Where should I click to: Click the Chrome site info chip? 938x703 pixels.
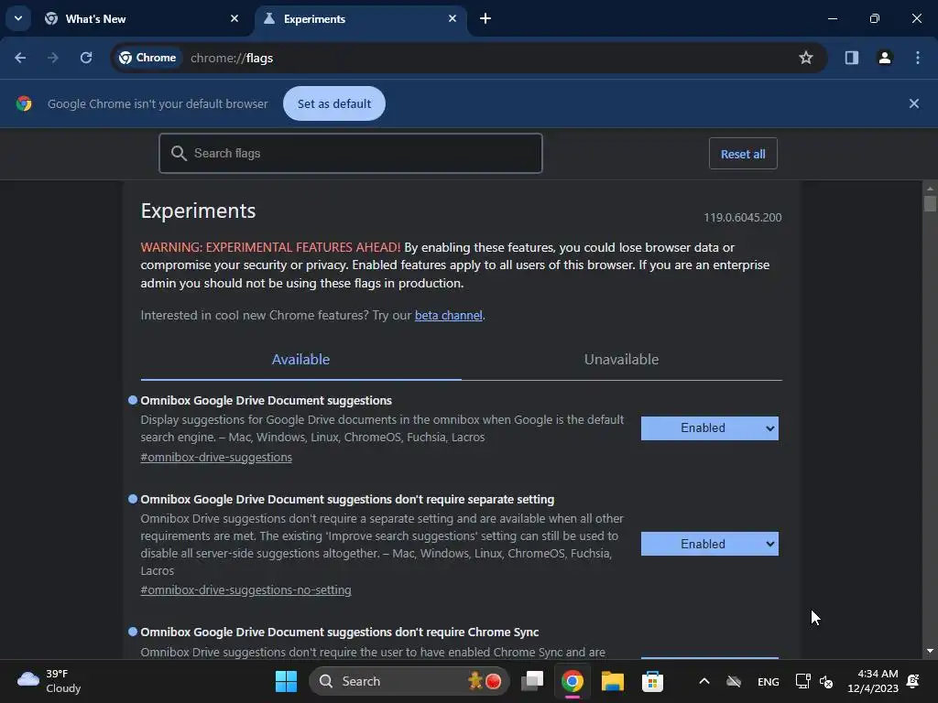(147, 58)
